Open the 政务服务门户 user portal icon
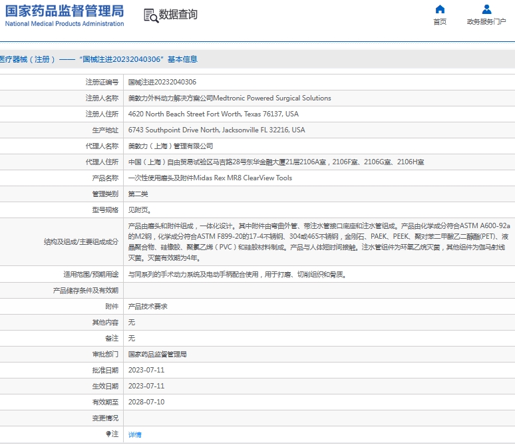 click(x=486, y=9)
